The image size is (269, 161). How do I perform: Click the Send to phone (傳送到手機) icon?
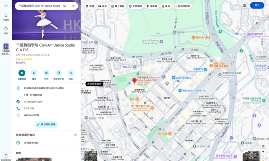[58, 73]
